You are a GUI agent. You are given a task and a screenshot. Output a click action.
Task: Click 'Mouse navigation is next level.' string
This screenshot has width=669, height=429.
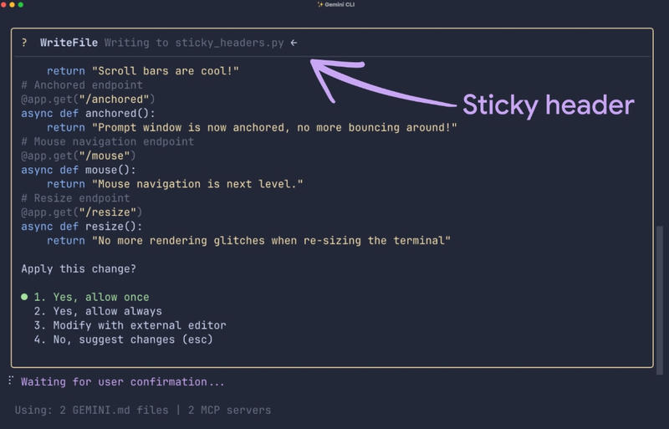coord(197,184)
